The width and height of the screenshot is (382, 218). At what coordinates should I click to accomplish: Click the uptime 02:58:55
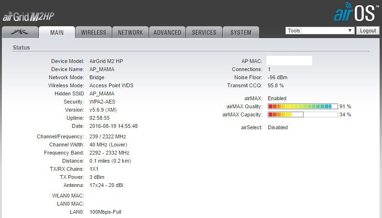point(99,118)
